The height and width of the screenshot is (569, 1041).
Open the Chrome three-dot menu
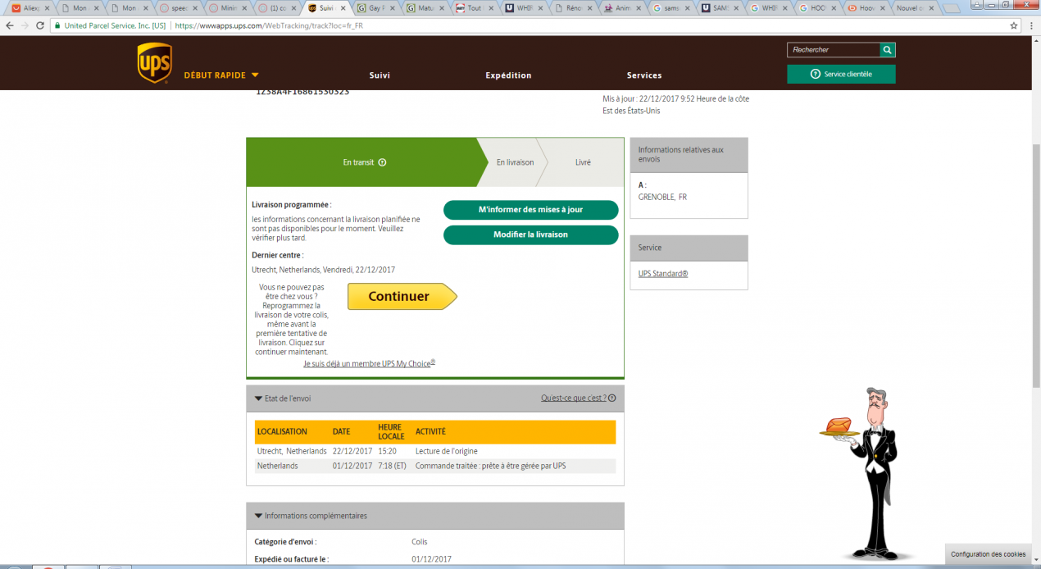coord(1030,25)
